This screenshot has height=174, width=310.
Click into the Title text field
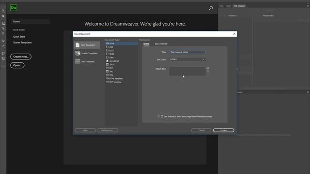coord(187,52)
